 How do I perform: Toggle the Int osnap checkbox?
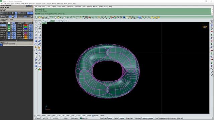(x=62, y=116)
